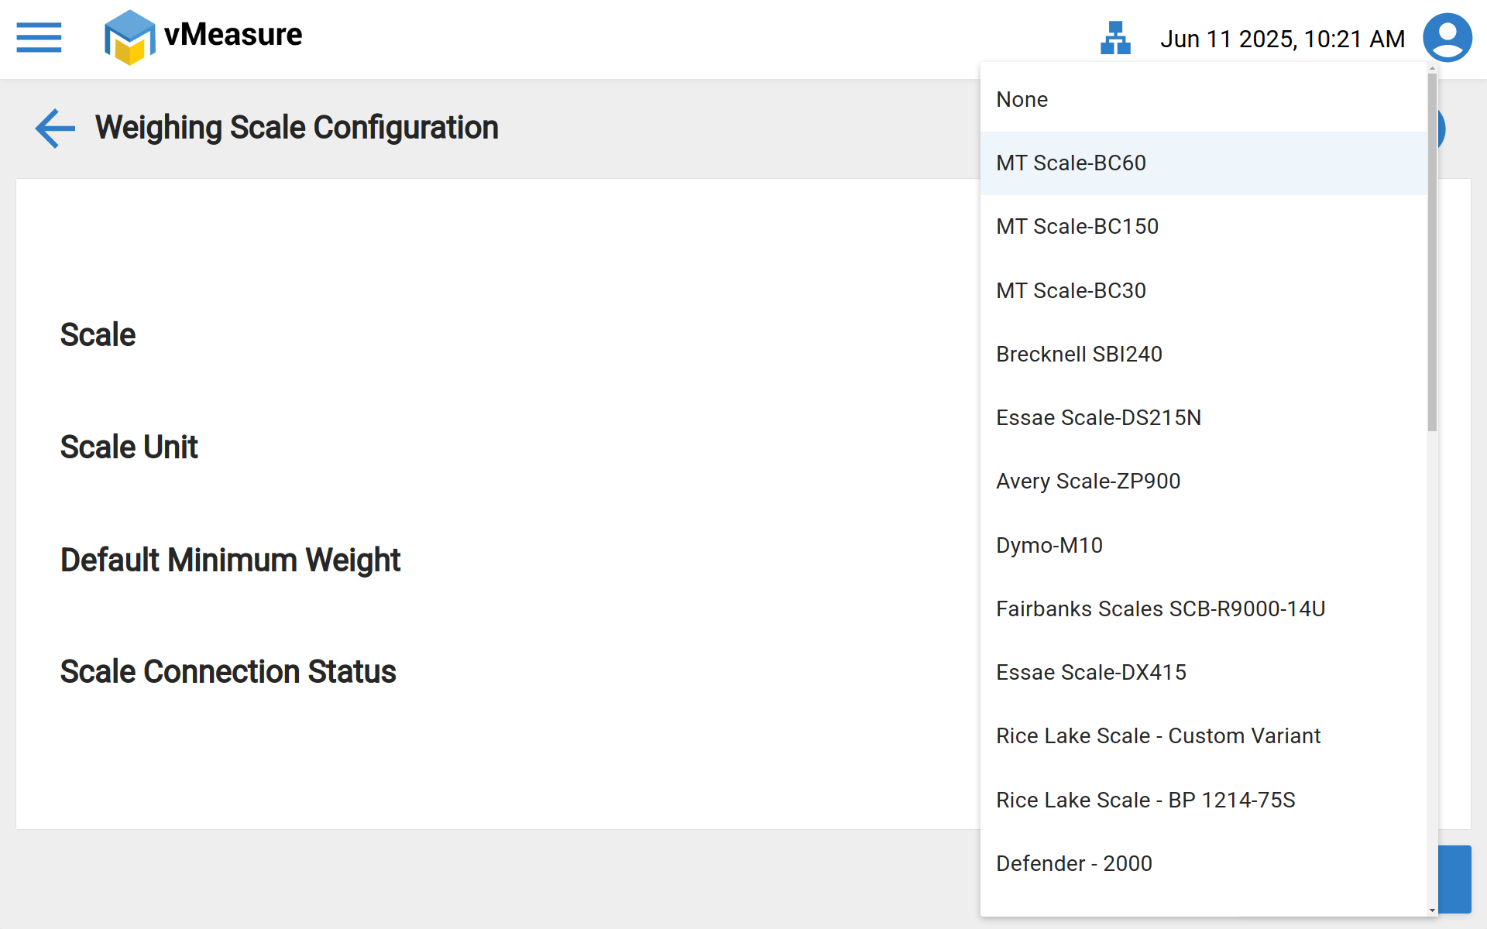Select Dymo-M10 scale
Viewport: 1487px width, 929px height.
pyautogui.click(x=1049, y=545)
